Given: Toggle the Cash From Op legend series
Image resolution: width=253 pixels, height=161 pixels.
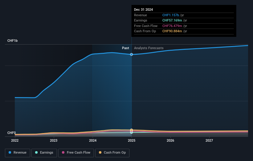Looking at the screenshot, I should 112,153.
